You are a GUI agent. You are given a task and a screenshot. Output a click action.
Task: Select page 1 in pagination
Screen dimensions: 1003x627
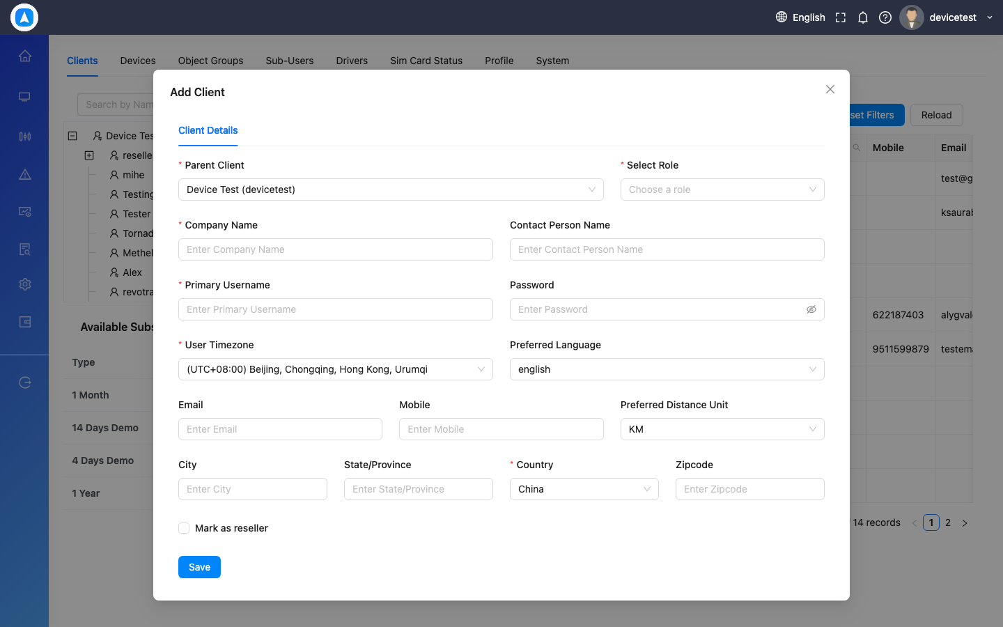click(931, 522)
